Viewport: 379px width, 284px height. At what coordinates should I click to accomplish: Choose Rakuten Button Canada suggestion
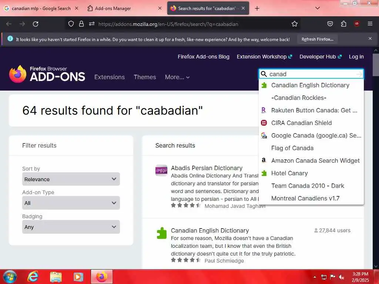click(311, 110)
